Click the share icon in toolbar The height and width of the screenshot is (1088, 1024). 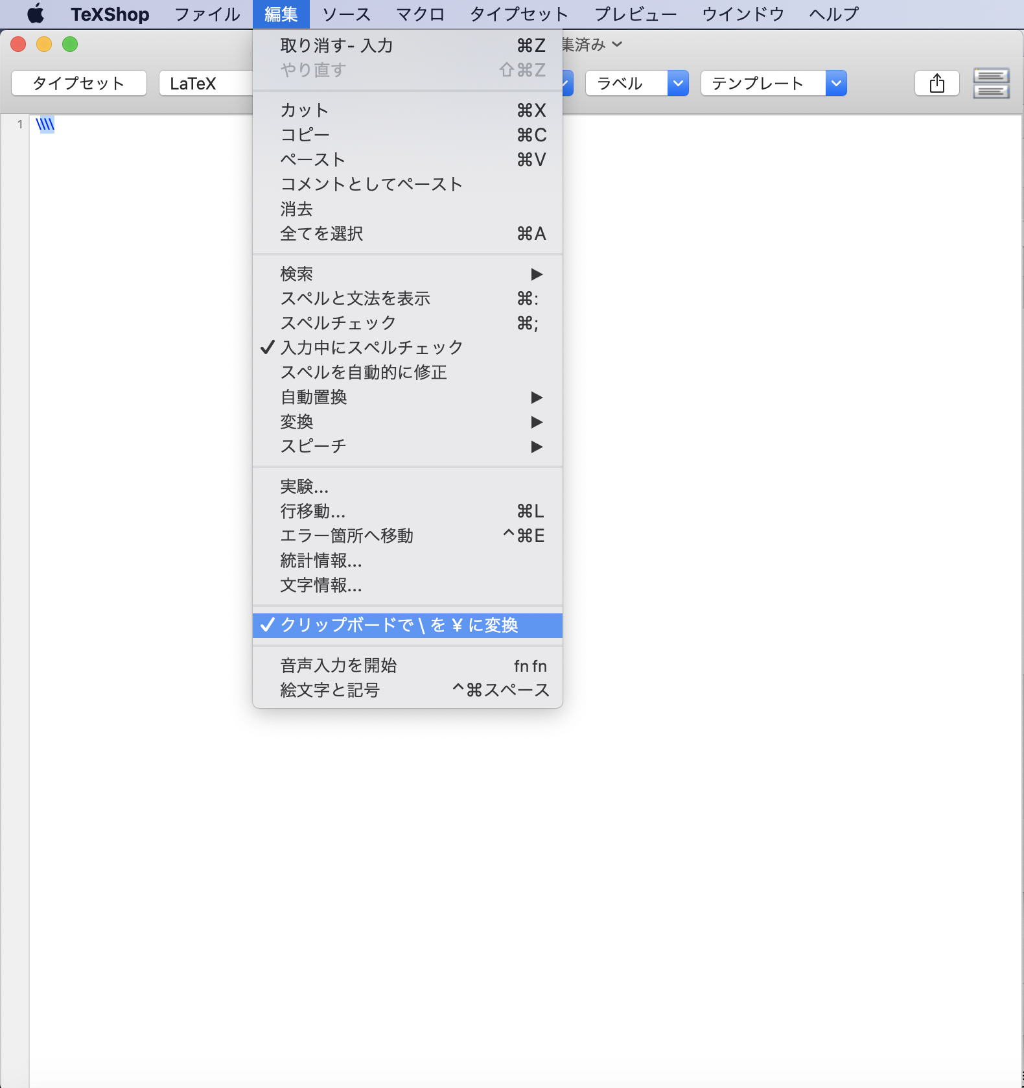[937, 83]
